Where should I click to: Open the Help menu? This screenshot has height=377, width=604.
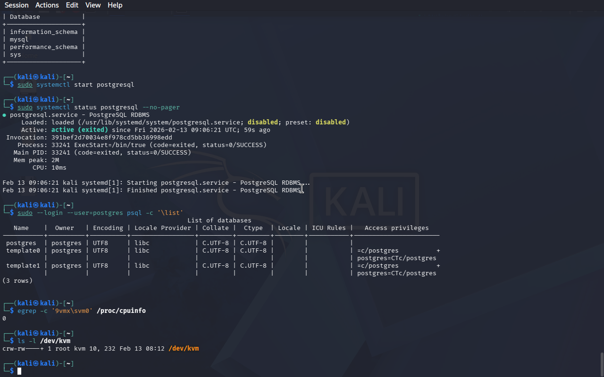(x=115, y=5)
